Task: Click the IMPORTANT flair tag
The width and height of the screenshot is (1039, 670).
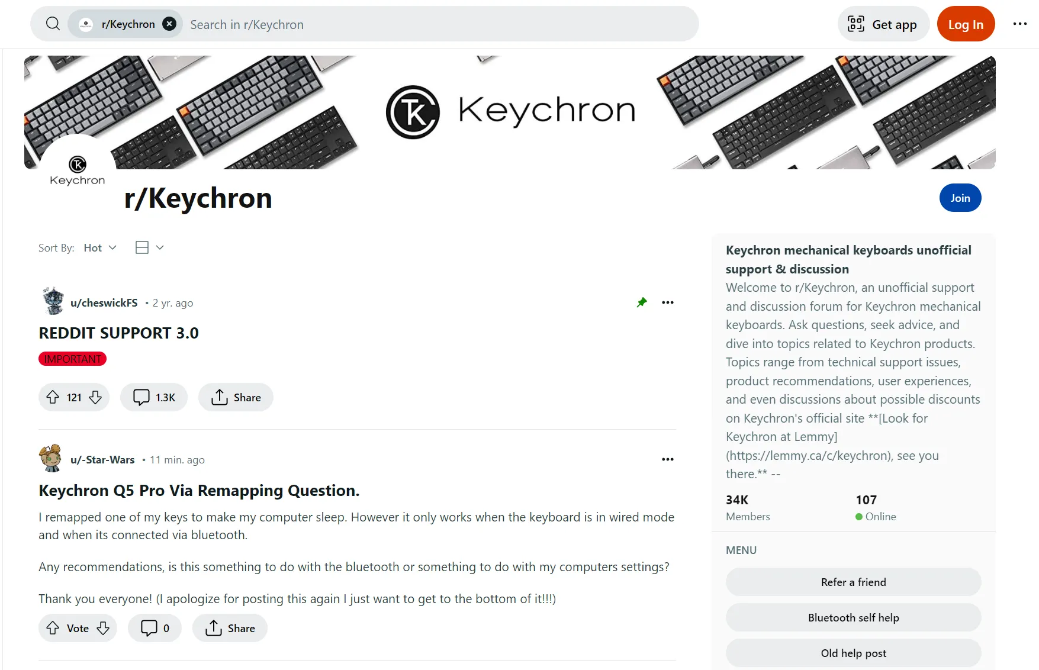Action: click(72, 359)
